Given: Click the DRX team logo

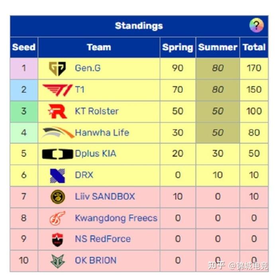Looking at the screenshot, I should [x=57, y=175].
